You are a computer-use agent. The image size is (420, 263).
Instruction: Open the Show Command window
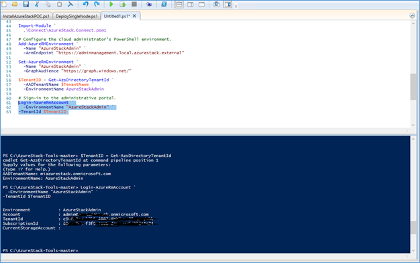coord(217,4)
